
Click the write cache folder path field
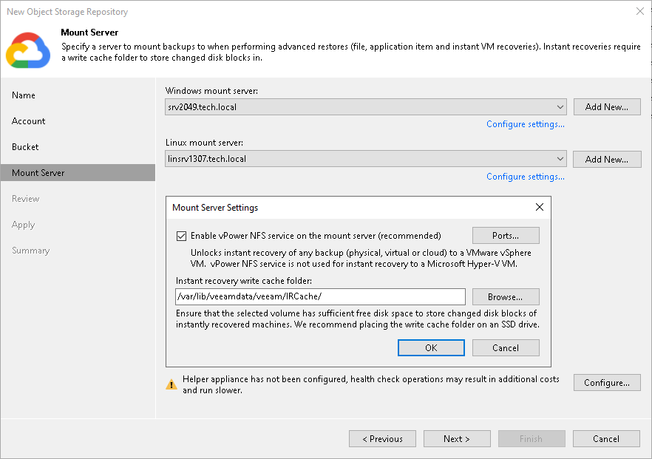pyautogui.click(x=320, y=296)
